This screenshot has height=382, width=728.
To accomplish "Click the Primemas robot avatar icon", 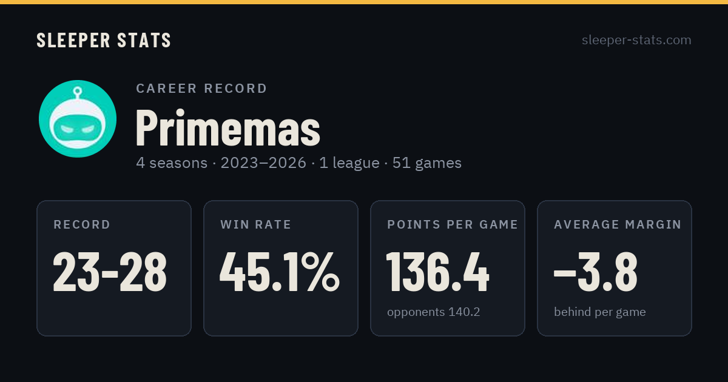I will click(78, 119).
